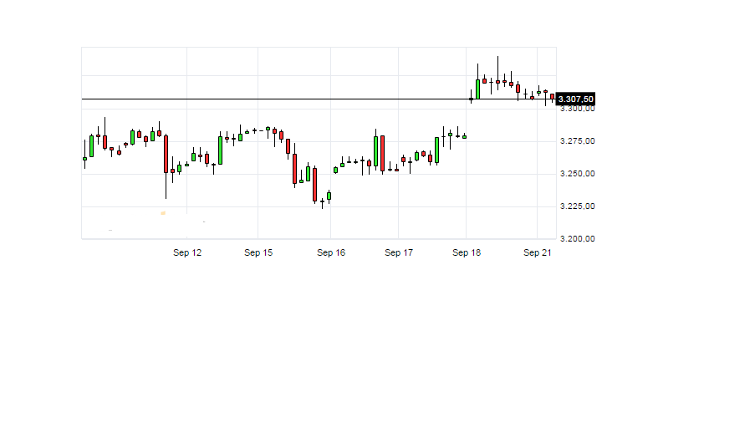755x443 pixels.
Task: Select the Sep 16 axis label
Action: 331,252
